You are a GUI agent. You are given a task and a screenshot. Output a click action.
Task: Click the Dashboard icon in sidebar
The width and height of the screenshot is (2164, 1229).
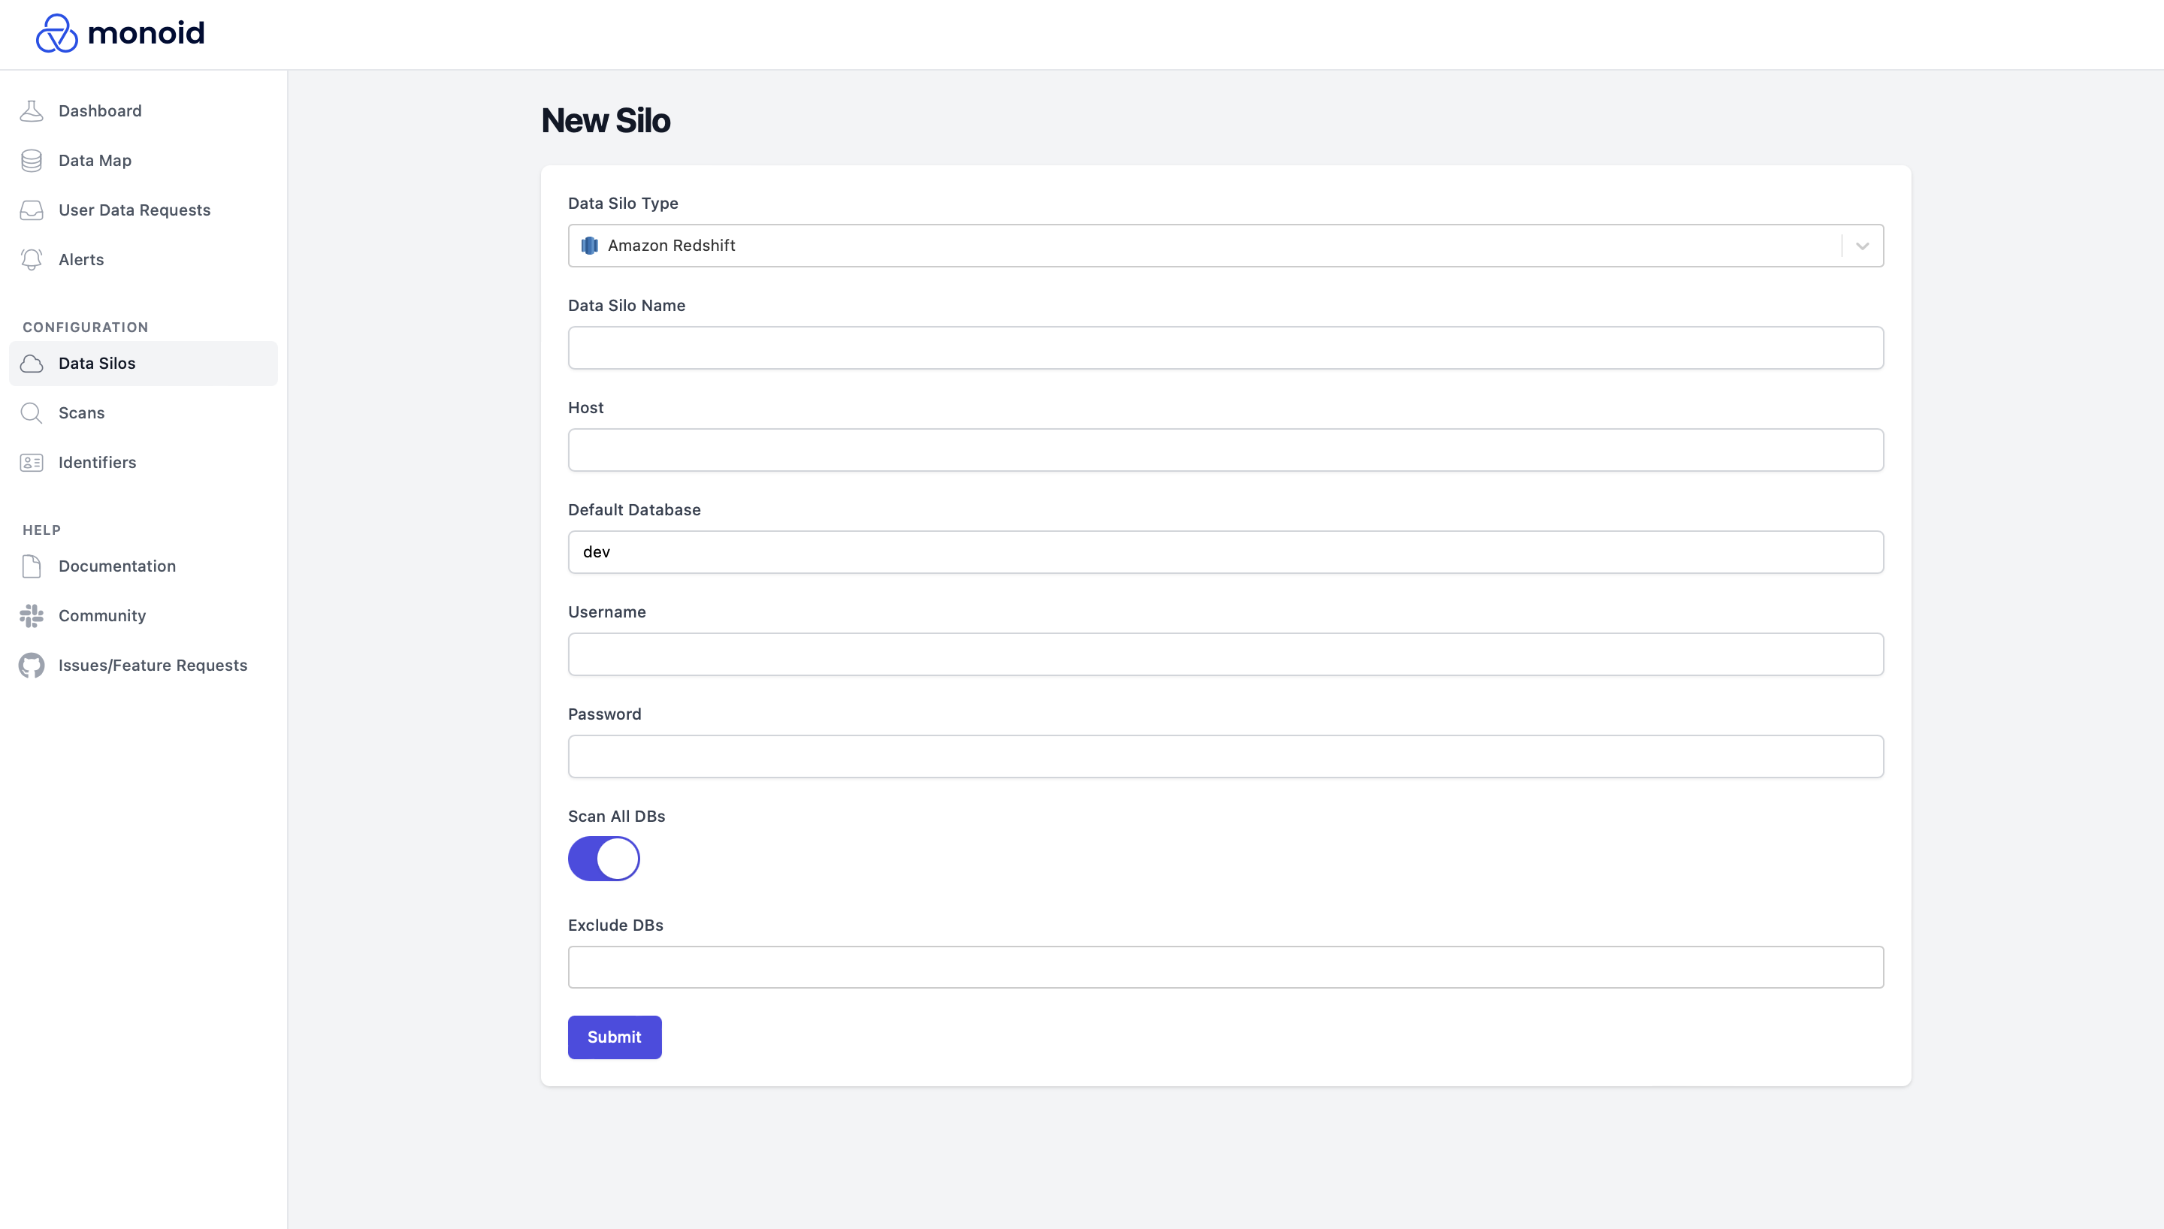32,110
